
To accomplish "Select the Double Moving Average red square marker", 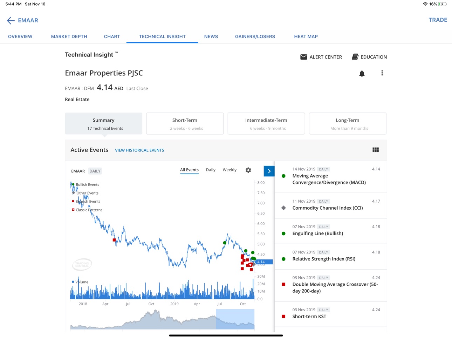I will click(283, 284).
